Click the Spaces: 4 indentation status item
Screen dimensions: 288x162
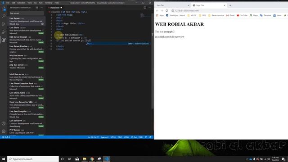[x=104, y=137]
